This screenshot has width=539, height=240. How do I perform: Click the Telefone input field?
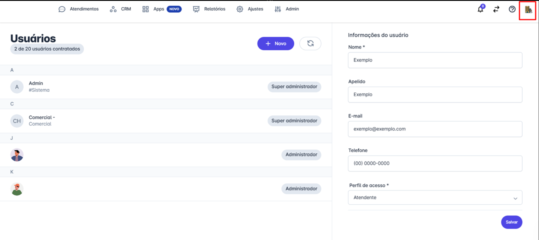coord(435,163)
